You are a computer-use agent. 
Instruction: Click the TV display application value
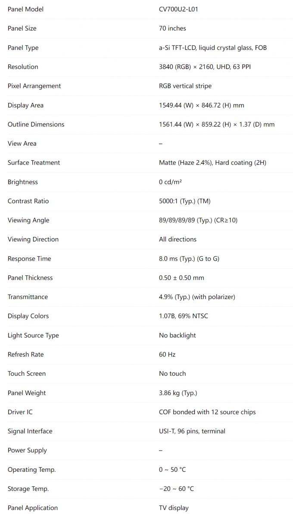pyautogui.click(x=174, y=508)
